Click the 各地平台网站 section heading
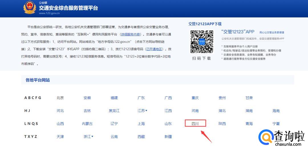The width and height of the screenshot is (308, 153). [38, 80]
